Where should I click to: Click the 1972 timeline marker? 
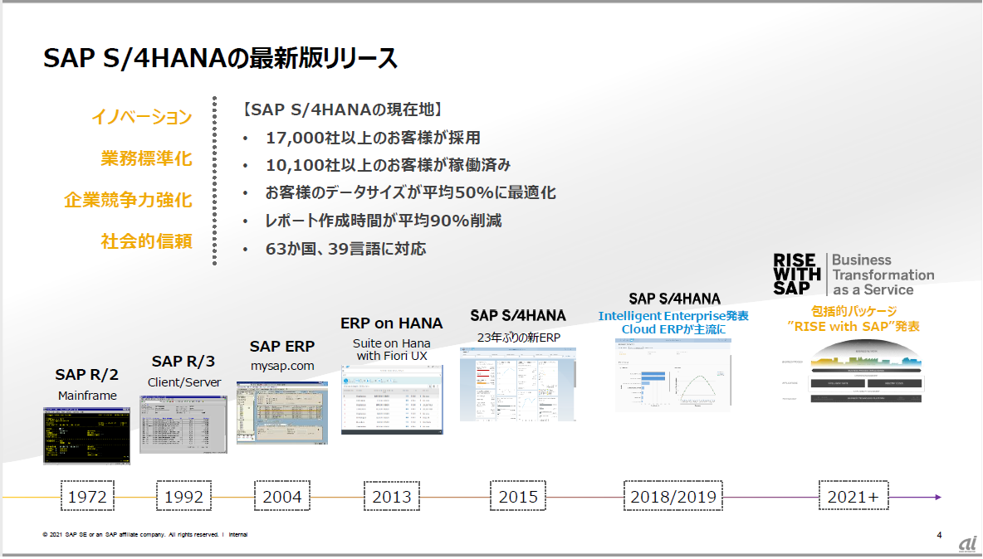(x=87, y=497)
